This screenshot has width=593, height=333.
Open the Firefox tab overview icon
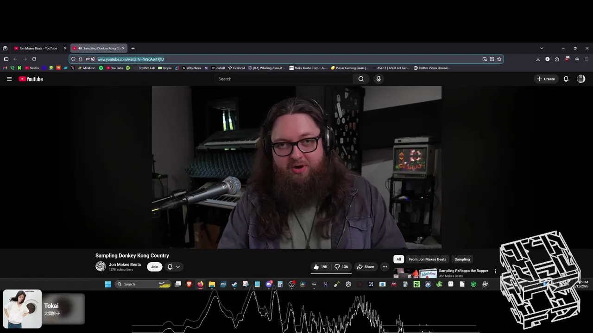[x=5, y=48]
